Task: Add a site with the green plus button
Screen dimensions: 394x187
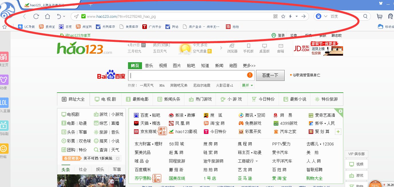Action: tap(338, 132)
